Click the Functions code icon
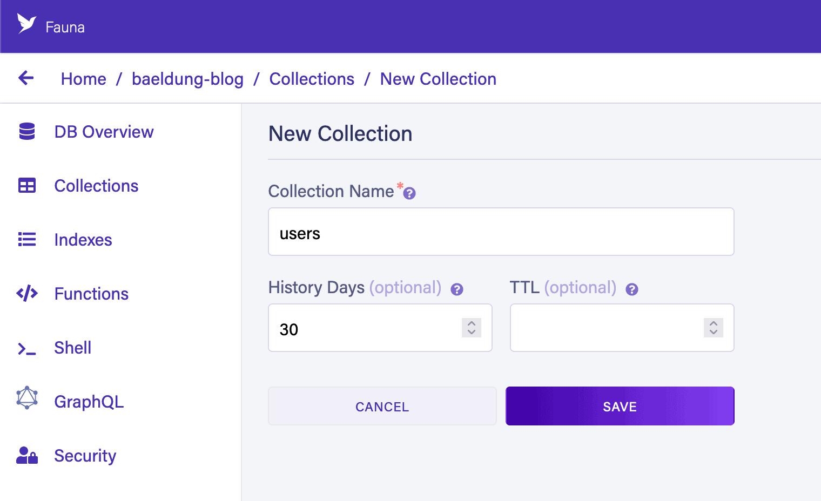The image size is (821, 501). tap(27, 294)
